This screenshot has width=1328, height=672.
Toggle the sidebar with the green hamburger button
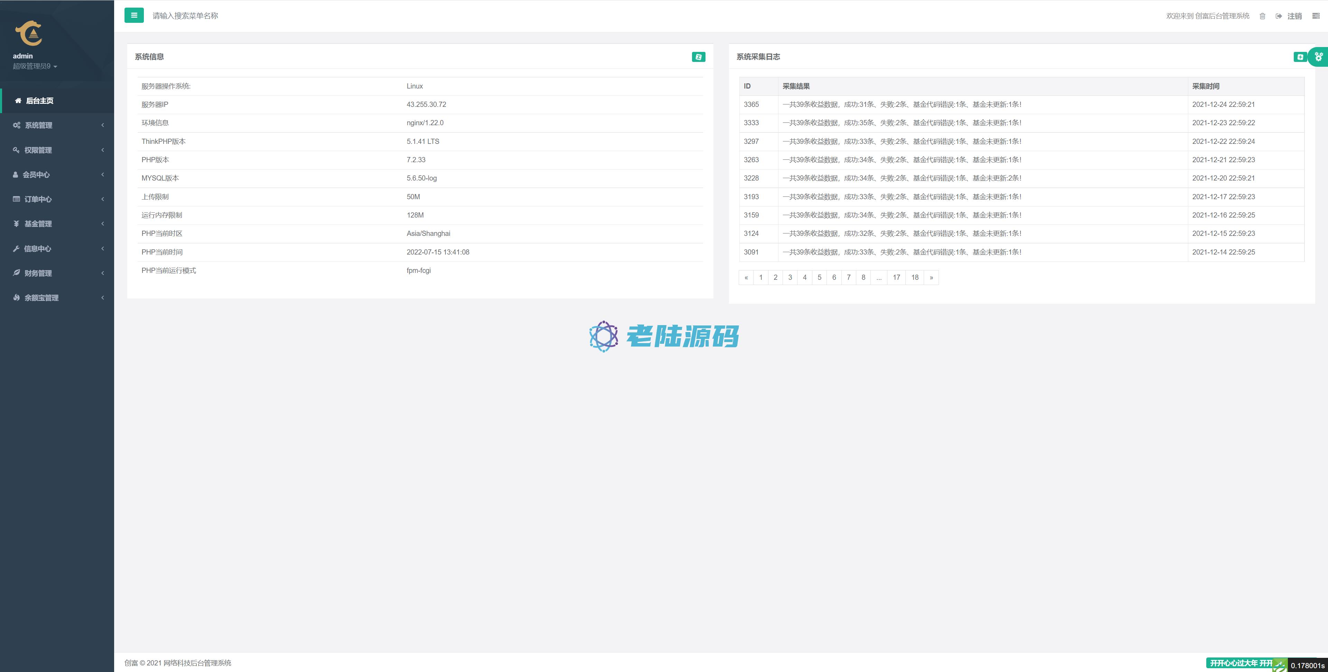pos(134,16)
